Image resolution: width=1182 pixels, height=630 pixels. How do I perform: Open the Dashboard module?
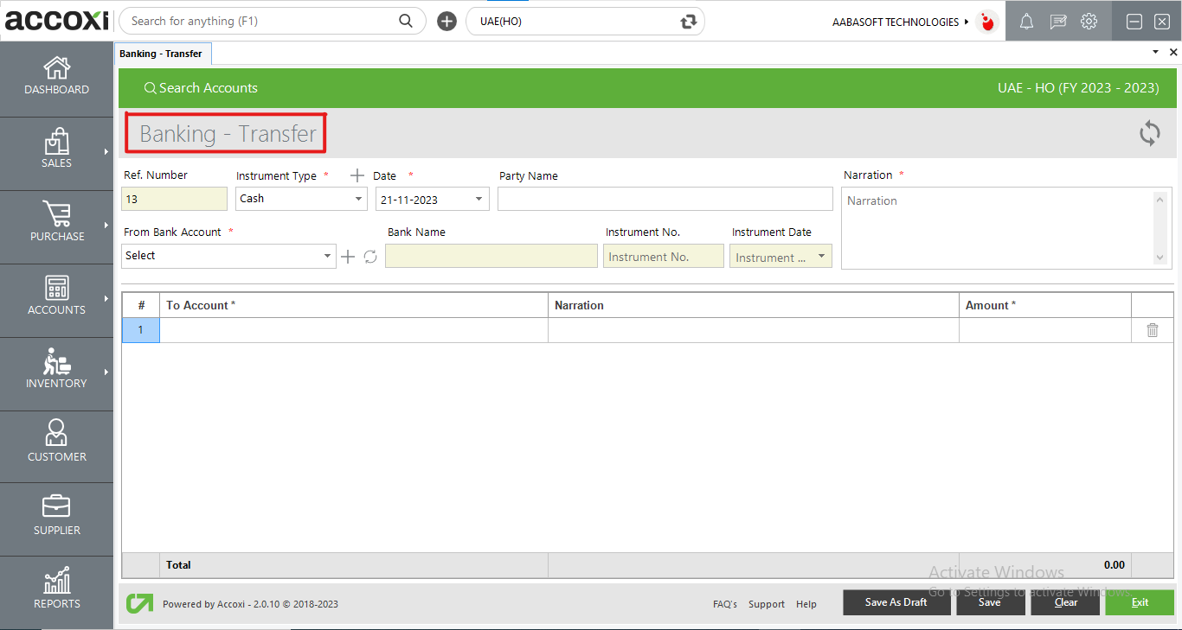coord(56,76)
